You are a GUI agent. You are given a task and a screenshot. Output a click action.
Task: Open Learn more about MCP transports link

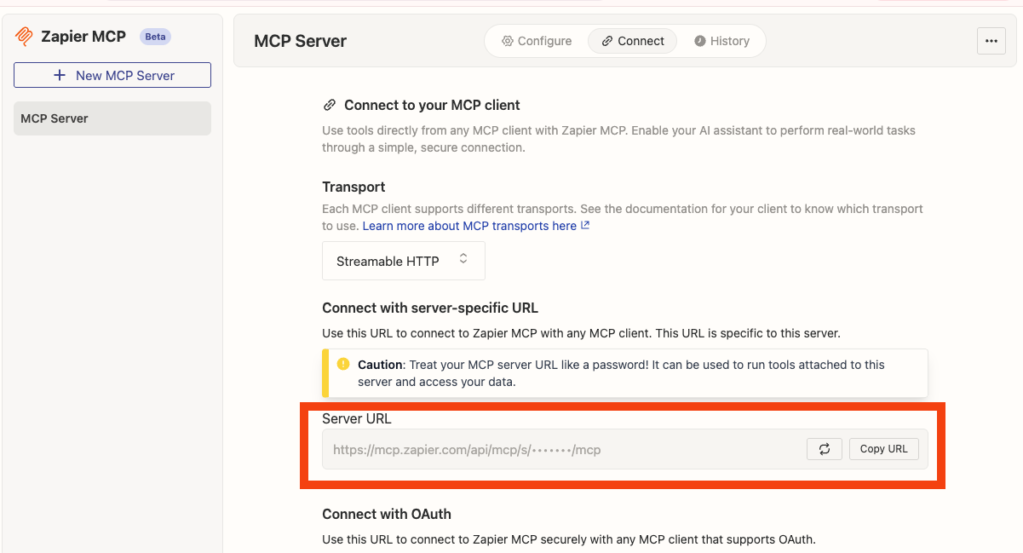coord(476,226)
